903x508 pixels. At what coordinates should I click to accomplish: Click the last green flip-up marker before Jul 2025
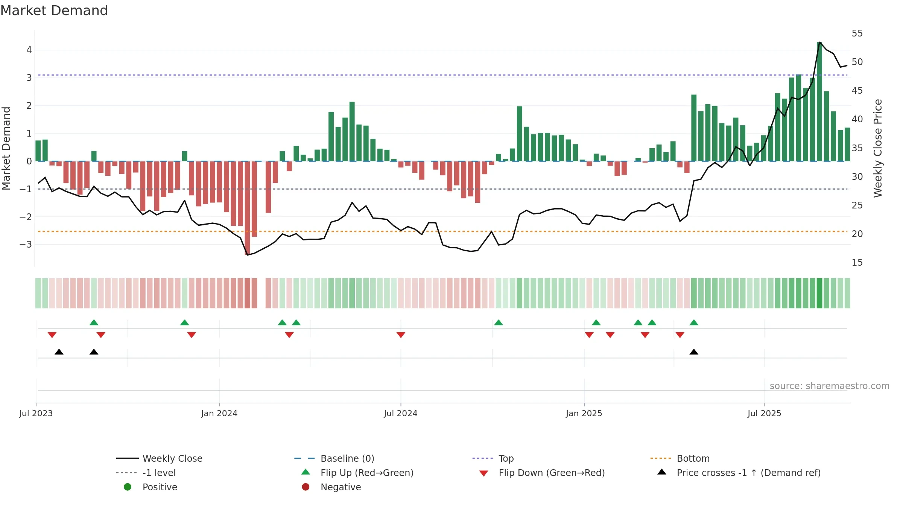(694, 322)
